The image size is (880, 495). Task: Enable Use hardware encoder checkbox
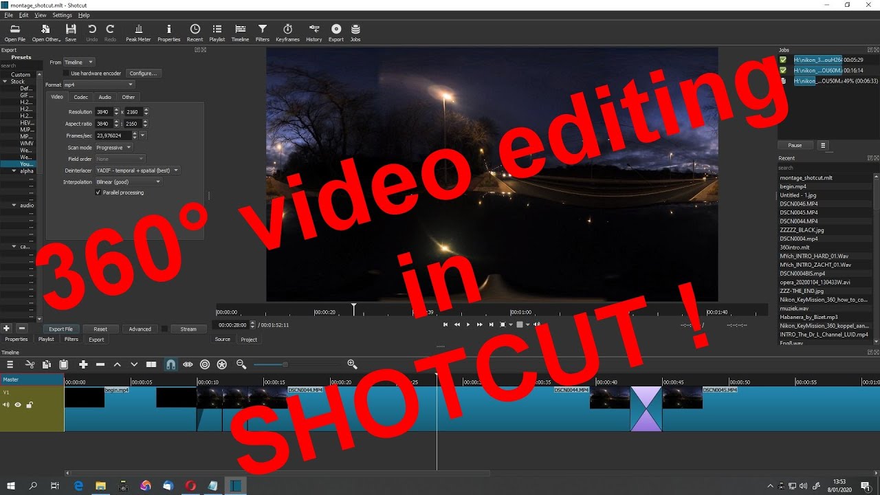point(66,73)
